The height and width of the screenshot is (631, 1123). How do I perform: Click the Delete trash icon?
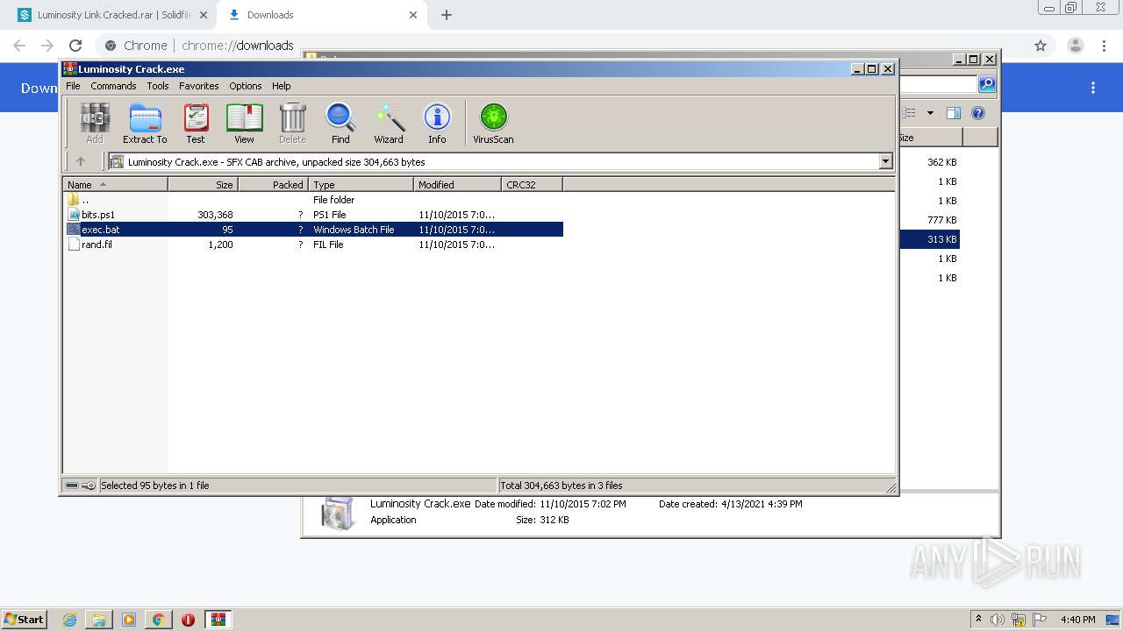[x=292, y=123]
